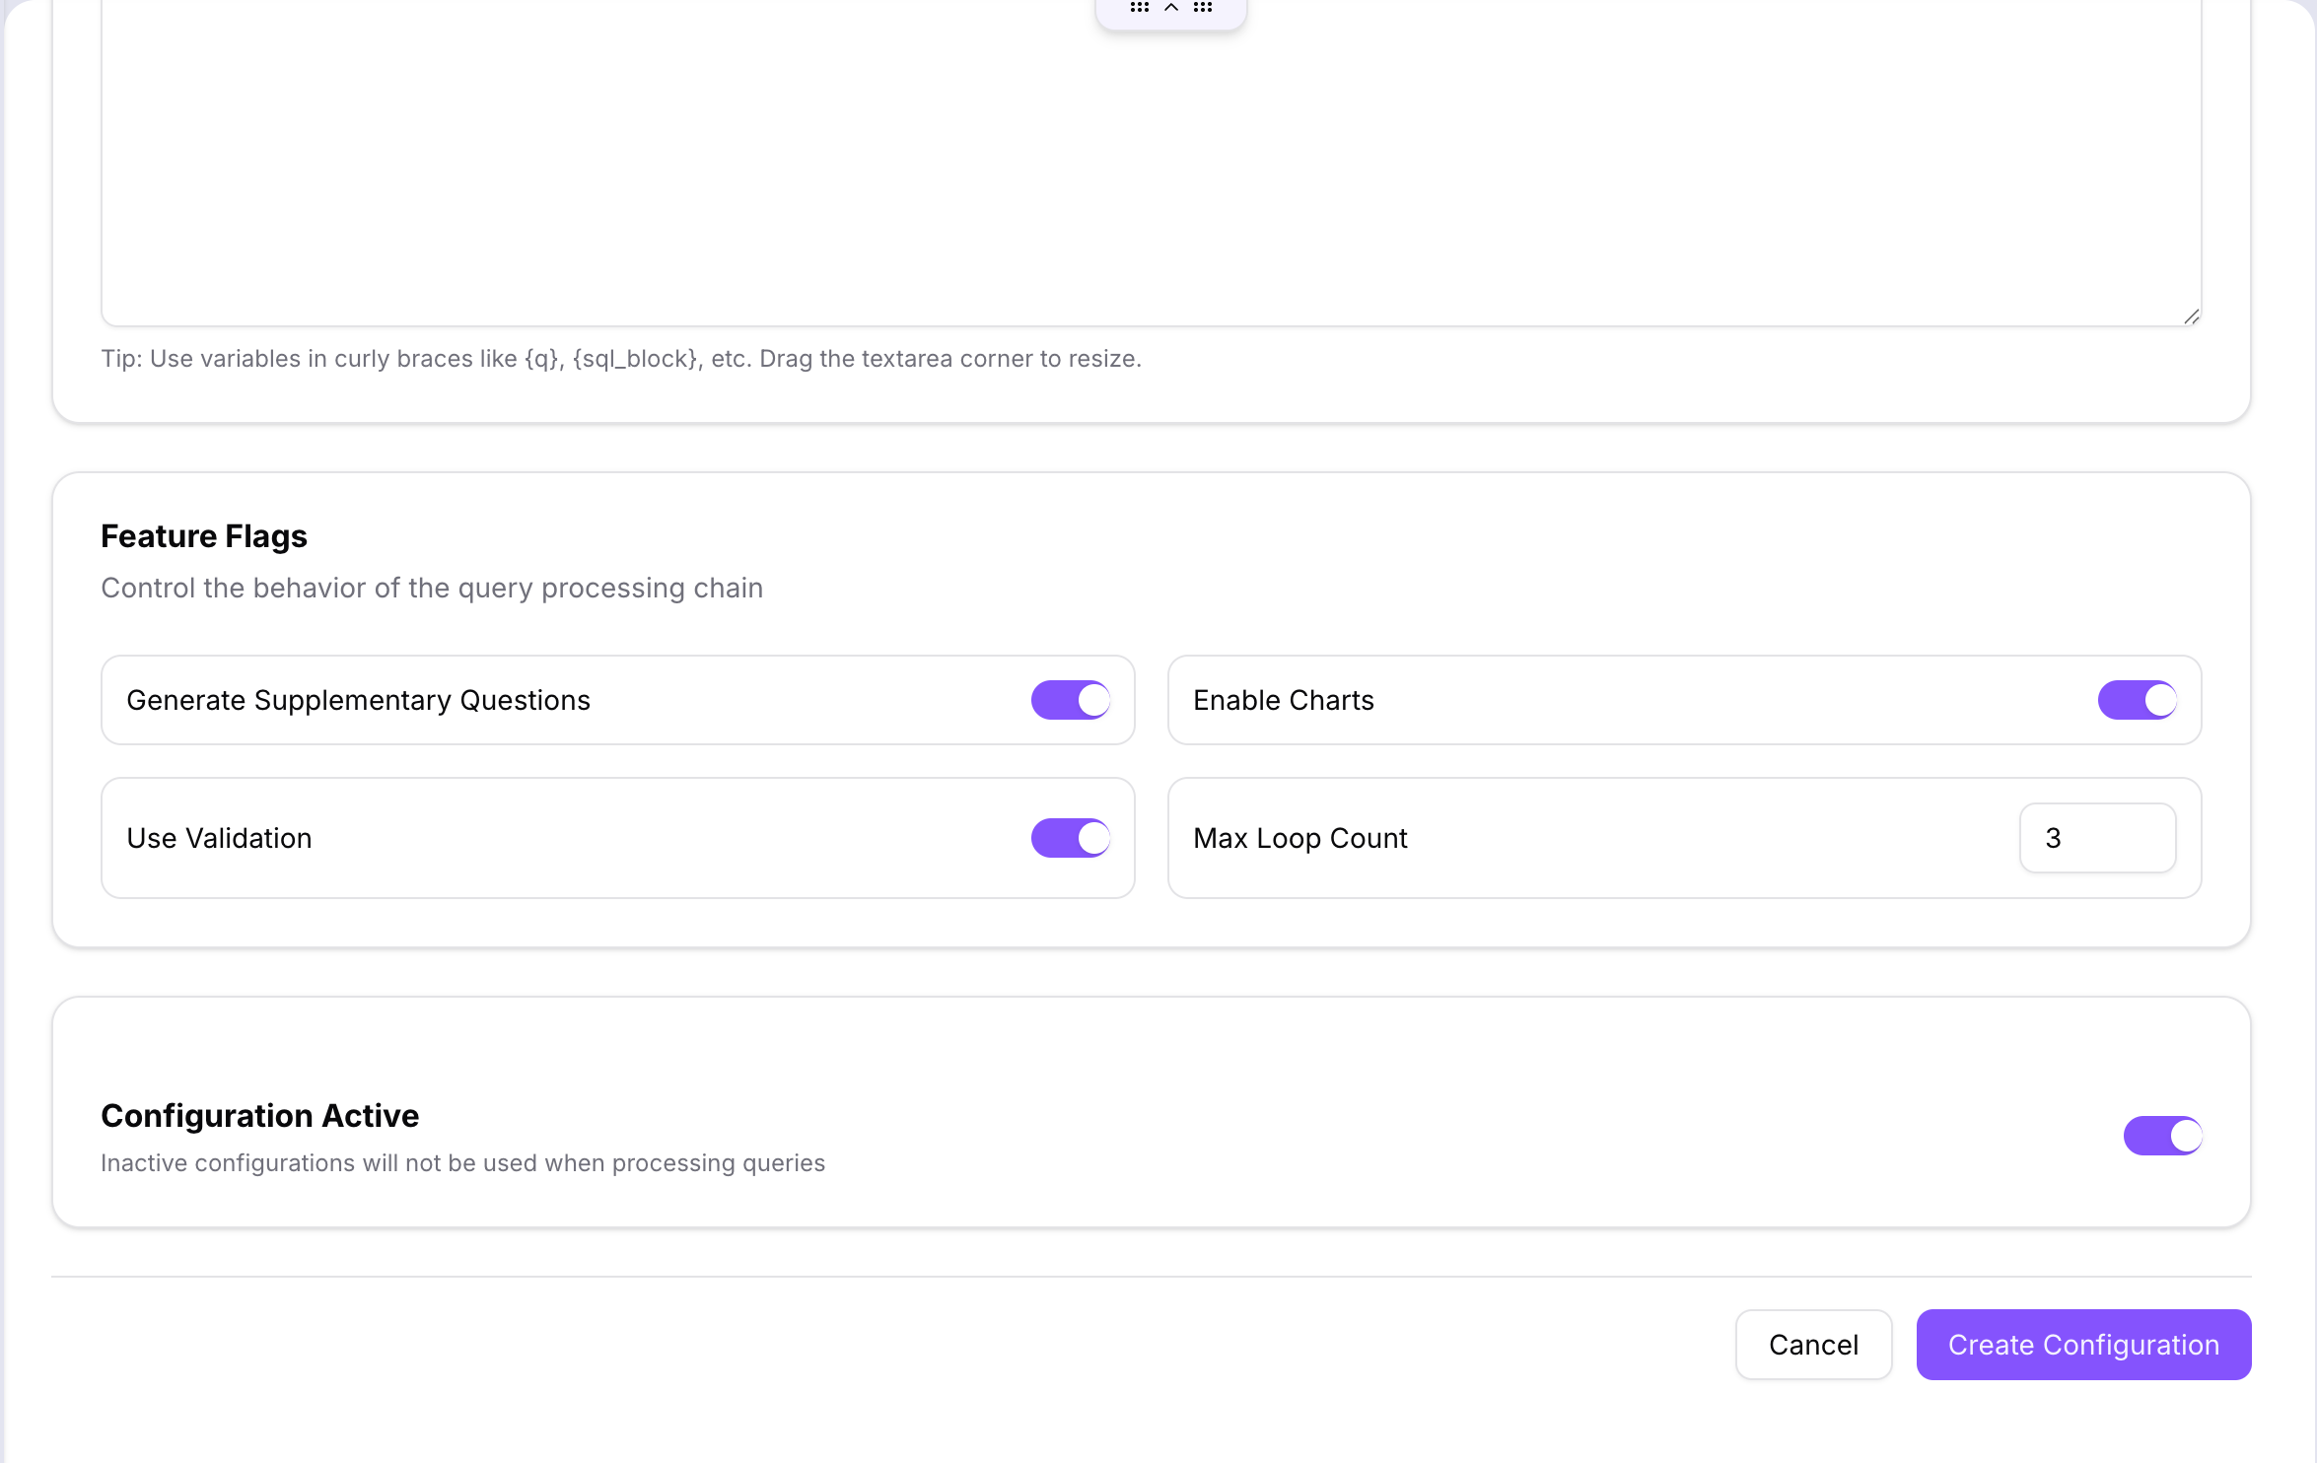Switch off Use Validation
Viewport: 2317px width, 1463px height.
[1070, 837]
